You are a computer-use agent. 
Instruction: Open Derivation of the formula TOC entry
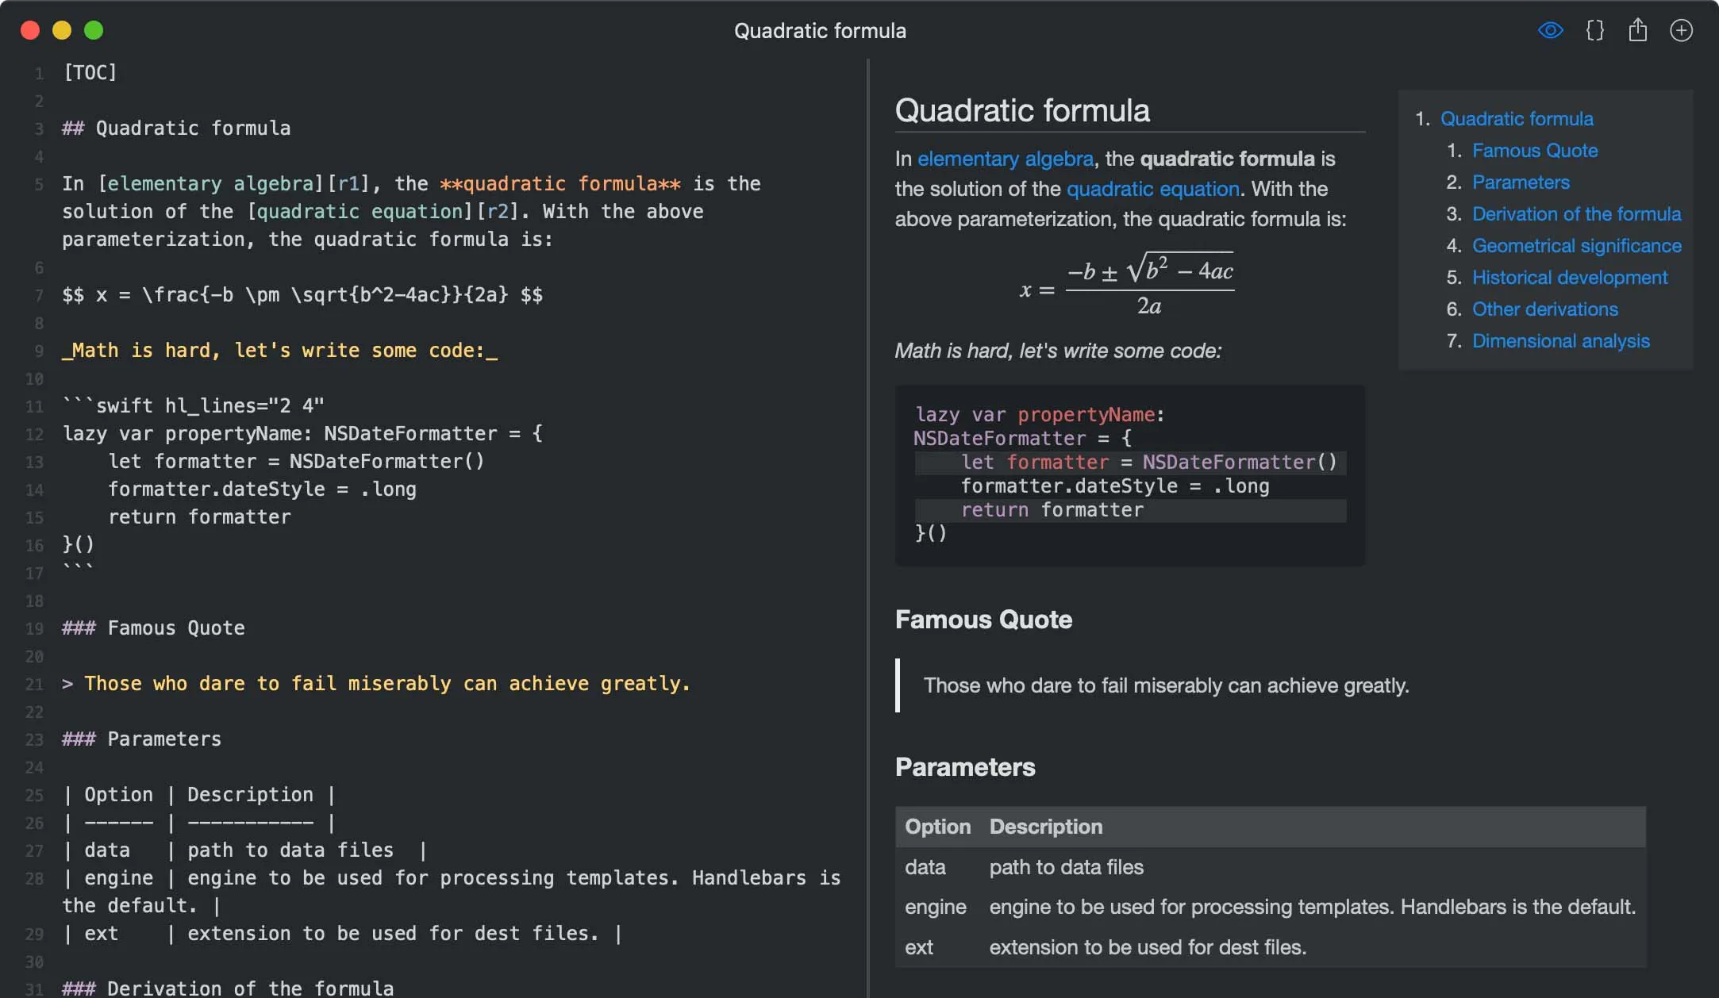pyautogui.click(x=1576, y=214)
